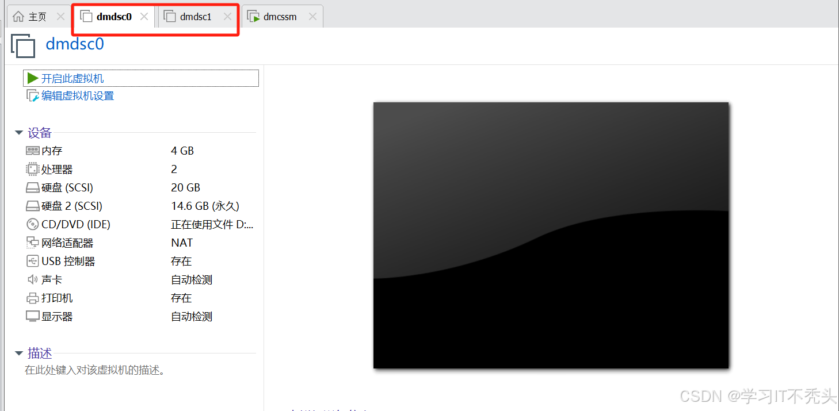Image resolution: width=839 pixels, height=411 pixels.
Task: Select the 声卡 device row
Action: [140, 279]
